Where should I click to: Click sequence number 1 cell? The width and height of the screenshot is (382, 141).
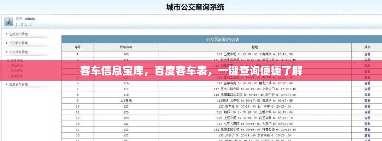pos(78,54)
